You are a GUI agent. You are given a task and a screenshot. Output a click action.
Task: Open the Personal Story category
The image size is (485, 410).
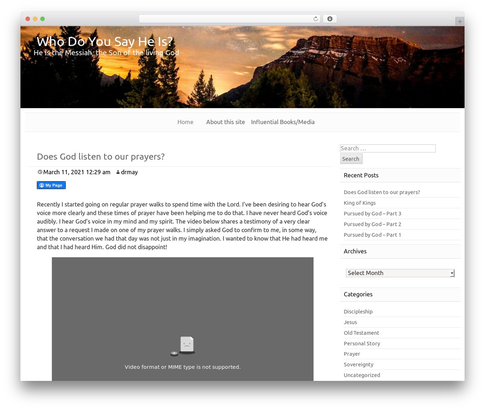pyautogui.click(x=362, y=343)
